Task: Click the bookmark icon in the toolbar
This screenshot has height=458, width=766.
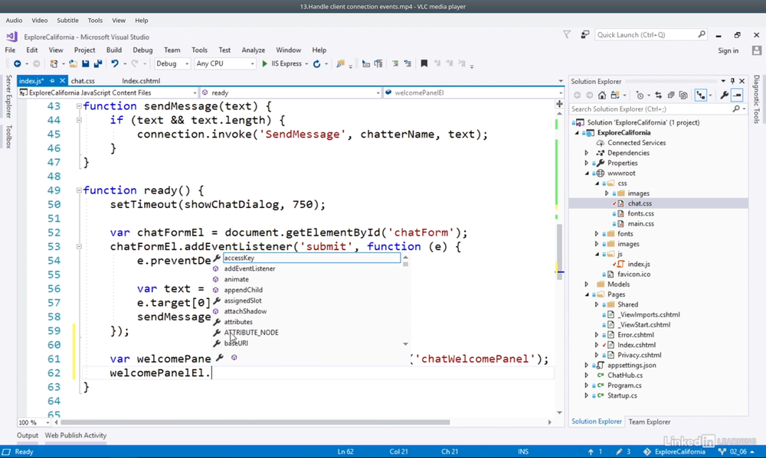Action: [x=424, y=63]
